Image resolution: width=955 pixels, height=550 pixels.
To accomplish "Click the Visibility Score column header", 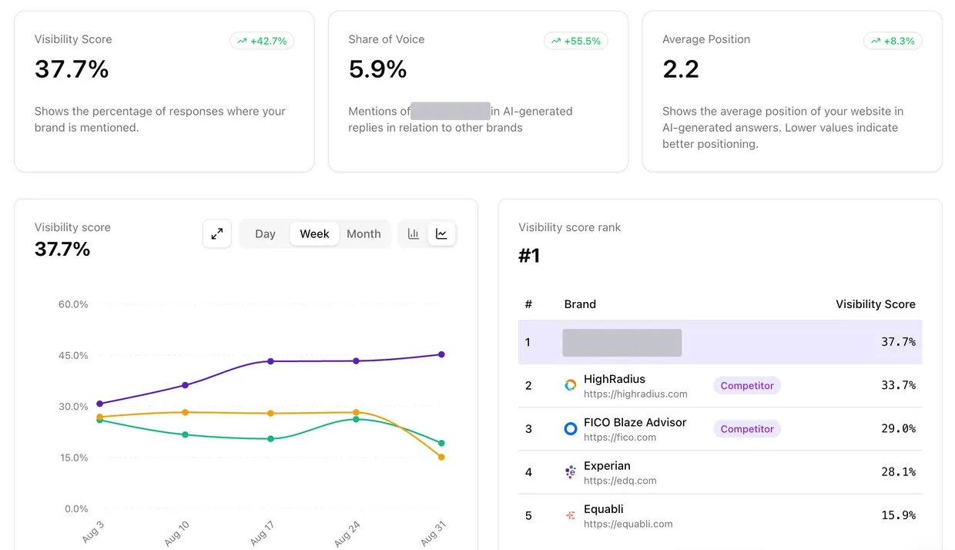I will coord(876,304).
